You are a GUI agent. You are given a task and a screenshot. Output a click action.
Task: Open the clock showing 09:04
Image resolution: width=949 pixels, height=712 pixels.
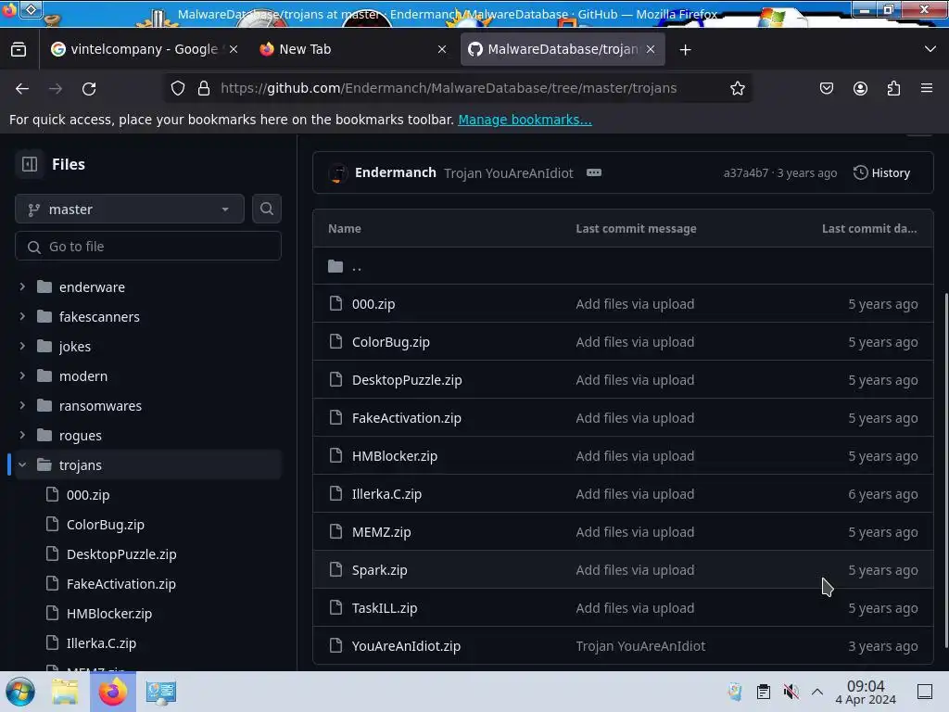coord(866,692)
